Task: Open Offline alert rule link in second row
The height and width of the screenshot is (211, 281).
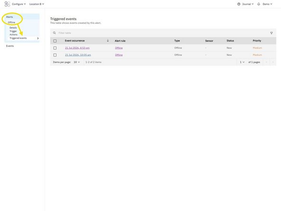Action: pos(119,55)
